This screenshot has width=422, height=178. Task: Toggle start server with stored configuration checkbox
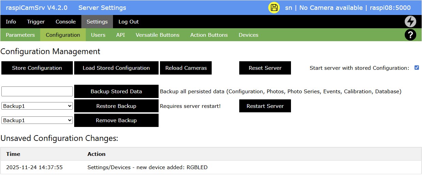click(417, 68)
